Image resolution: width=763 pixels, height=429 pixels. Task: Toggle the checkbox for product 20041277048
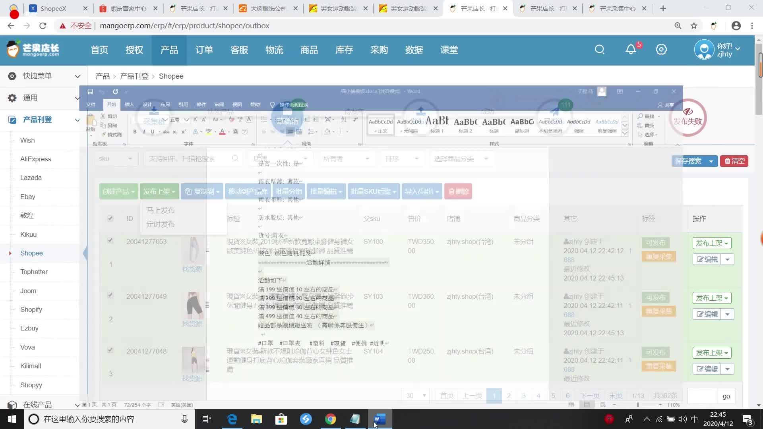click(x=110, y=350)
